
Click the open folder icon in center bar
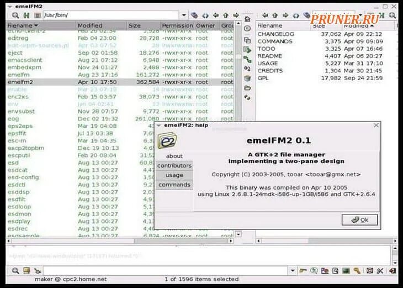(x=247, y=88)
